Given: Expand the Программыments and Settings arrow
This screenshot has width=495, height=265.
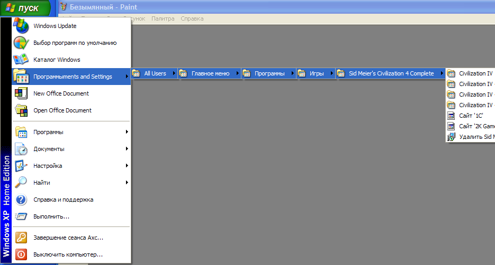Looking at the screenshot, I should (127, 77).
